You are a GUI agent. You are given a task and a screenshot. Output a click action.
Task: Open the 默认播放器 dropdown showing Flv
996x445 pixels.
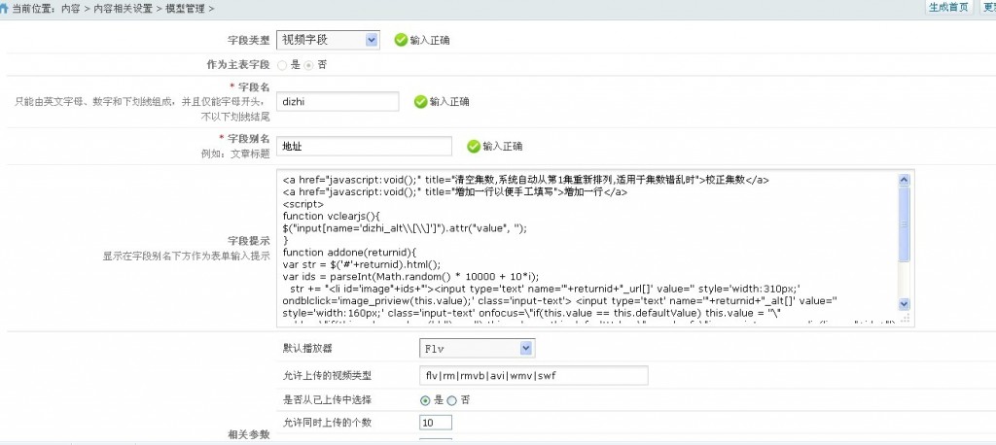pos(477,348)
